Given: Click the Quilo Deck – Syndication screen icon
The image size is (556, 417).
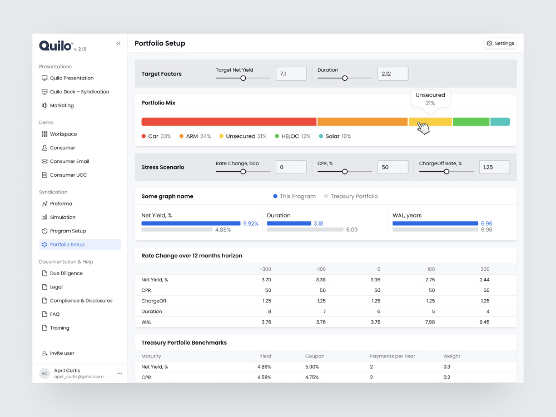Looking at the screenshot, I should click(x=44, y=92).
